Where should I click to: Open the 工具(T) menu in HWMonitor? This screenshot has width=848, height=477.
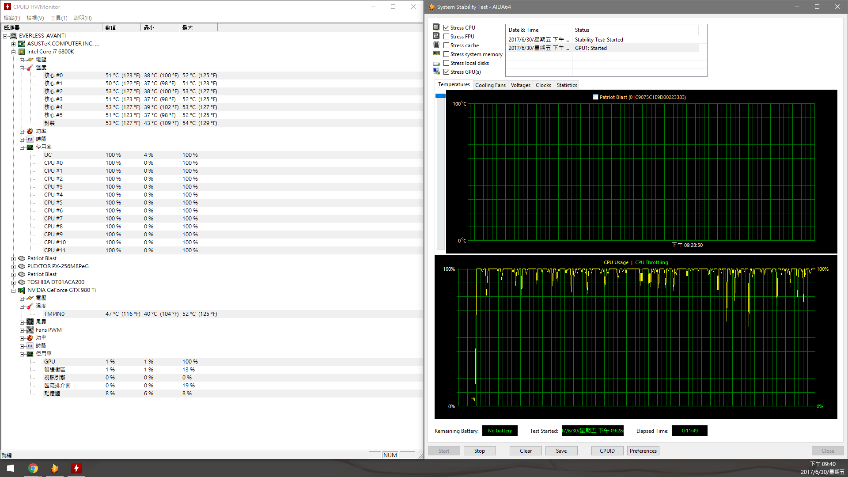pos(59,18)
